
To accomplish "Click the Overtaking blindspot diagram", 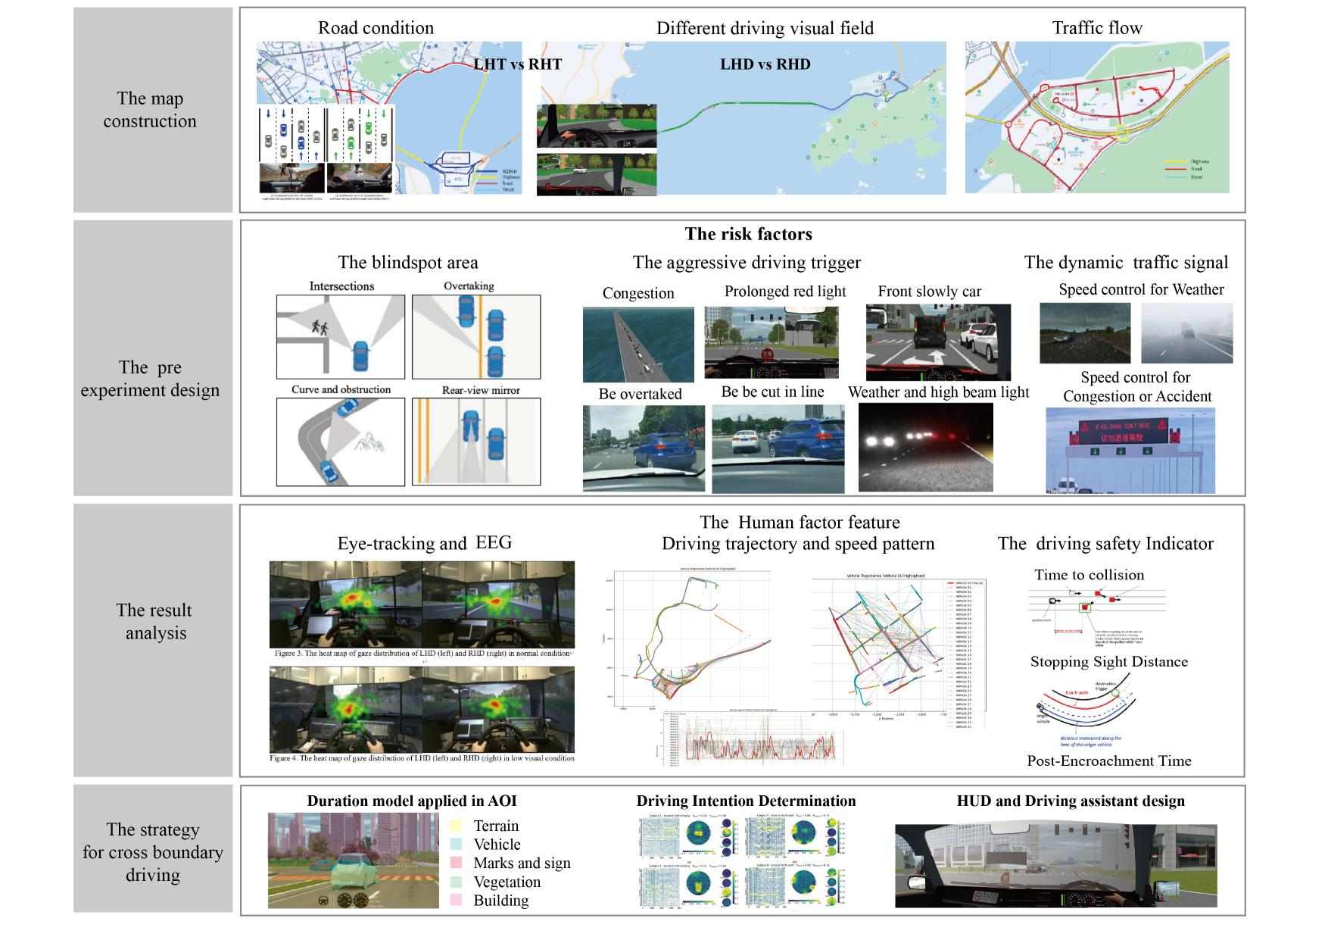I will (x=476, y=337).
